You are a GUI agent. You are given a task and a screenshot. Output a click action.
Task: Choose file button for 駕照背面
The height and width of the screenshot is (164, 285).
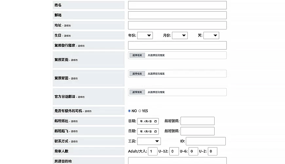(x=137, y=74)
